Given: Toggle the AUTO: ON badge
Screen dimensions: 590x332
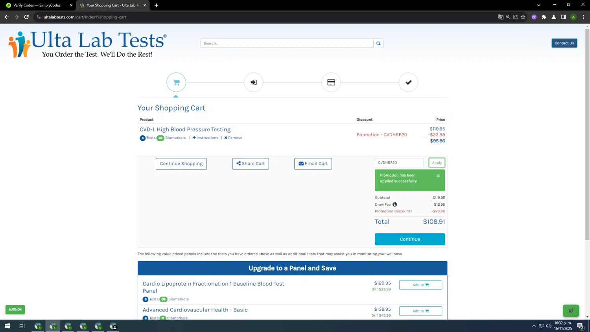Looking at the screenshot, I should click(15, 310).
